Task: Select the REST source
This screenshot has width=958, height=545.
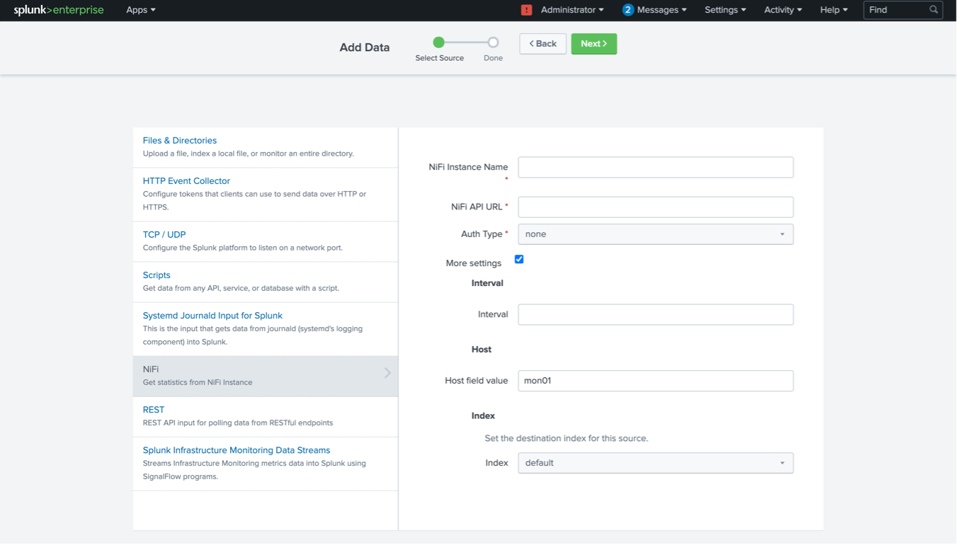Action: 154,410
